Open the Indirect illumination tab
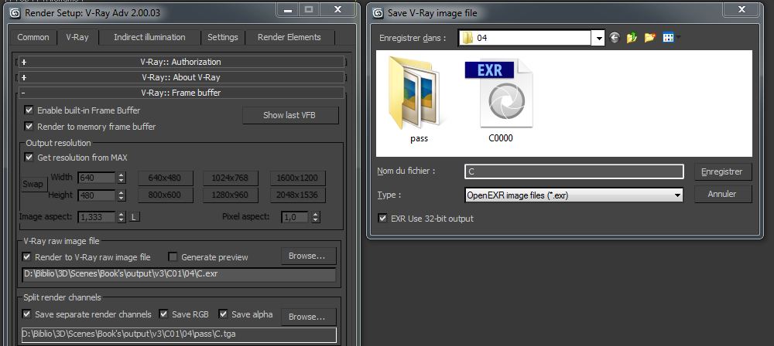Viewport: 774px width, 346px height. coord(149,38)
